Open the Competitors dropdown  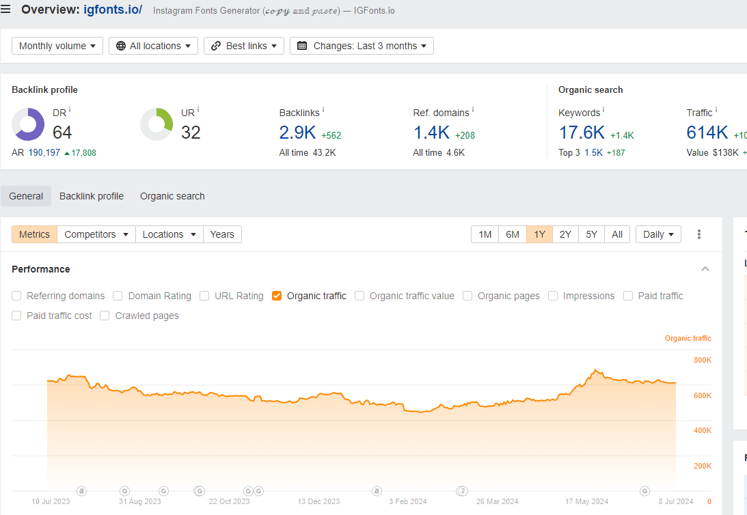pos(96,234)
